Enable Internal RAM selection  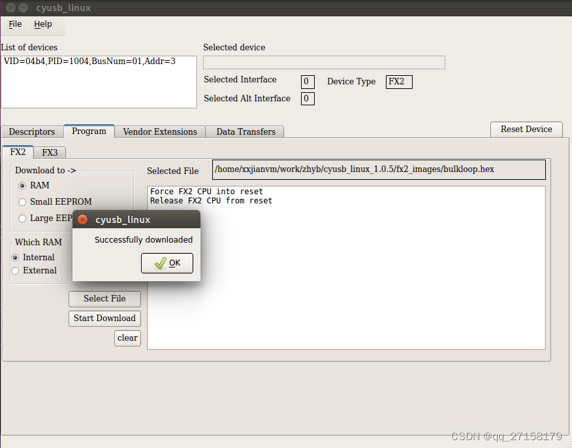15,257
